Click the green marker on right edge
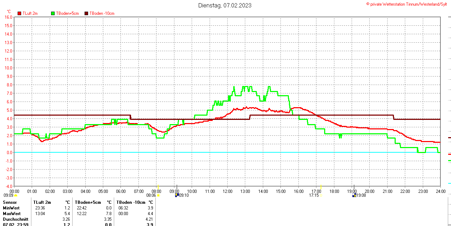 449,161
